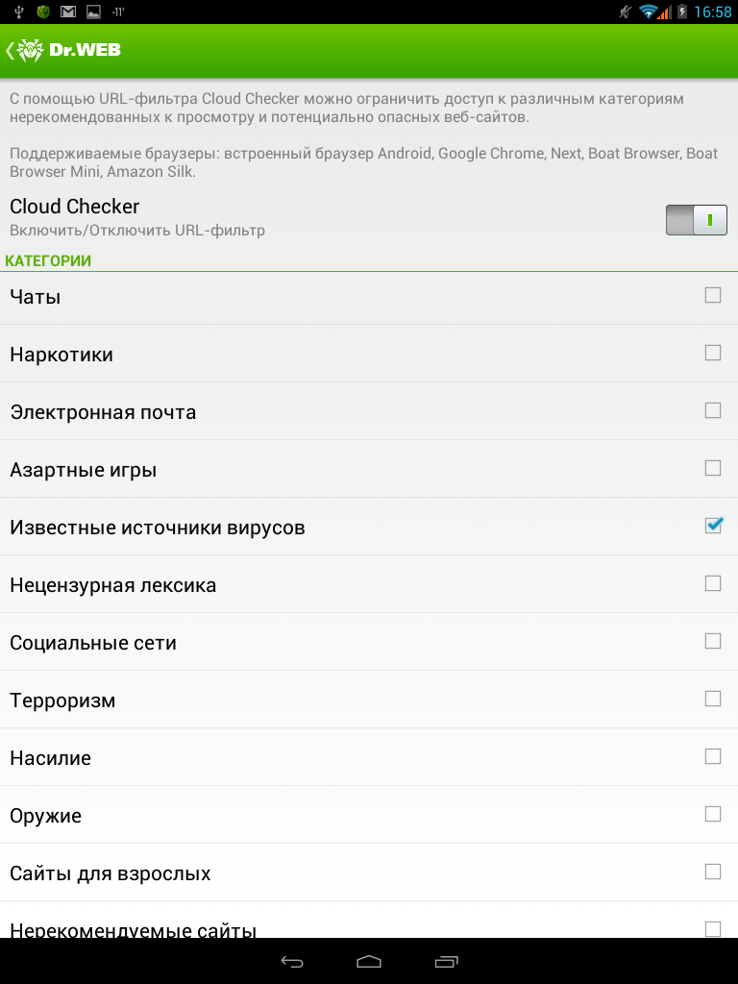
Task: Go back via the Dr.WEB header title
Action: coord(86,51)
